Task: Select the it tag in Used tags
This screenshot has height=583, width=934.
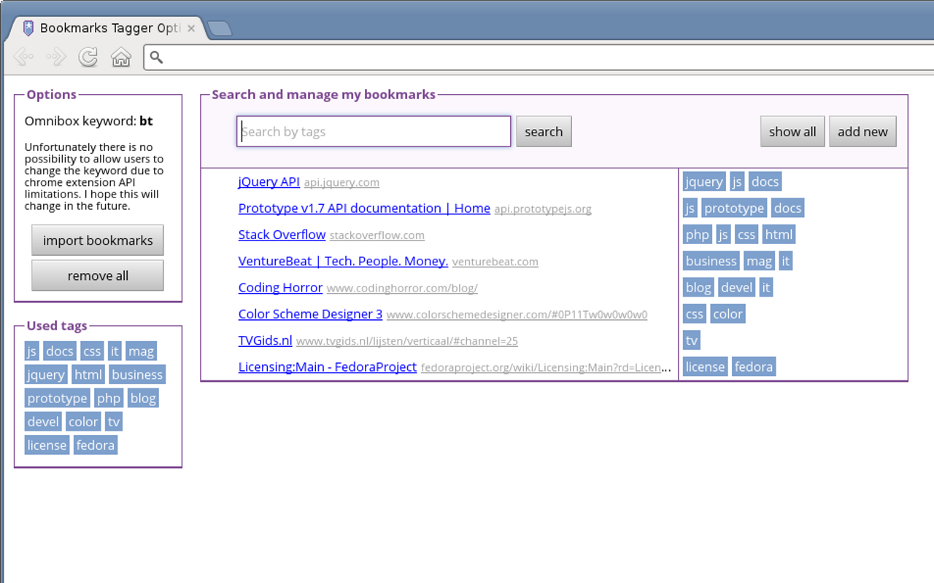Action: 115,351
